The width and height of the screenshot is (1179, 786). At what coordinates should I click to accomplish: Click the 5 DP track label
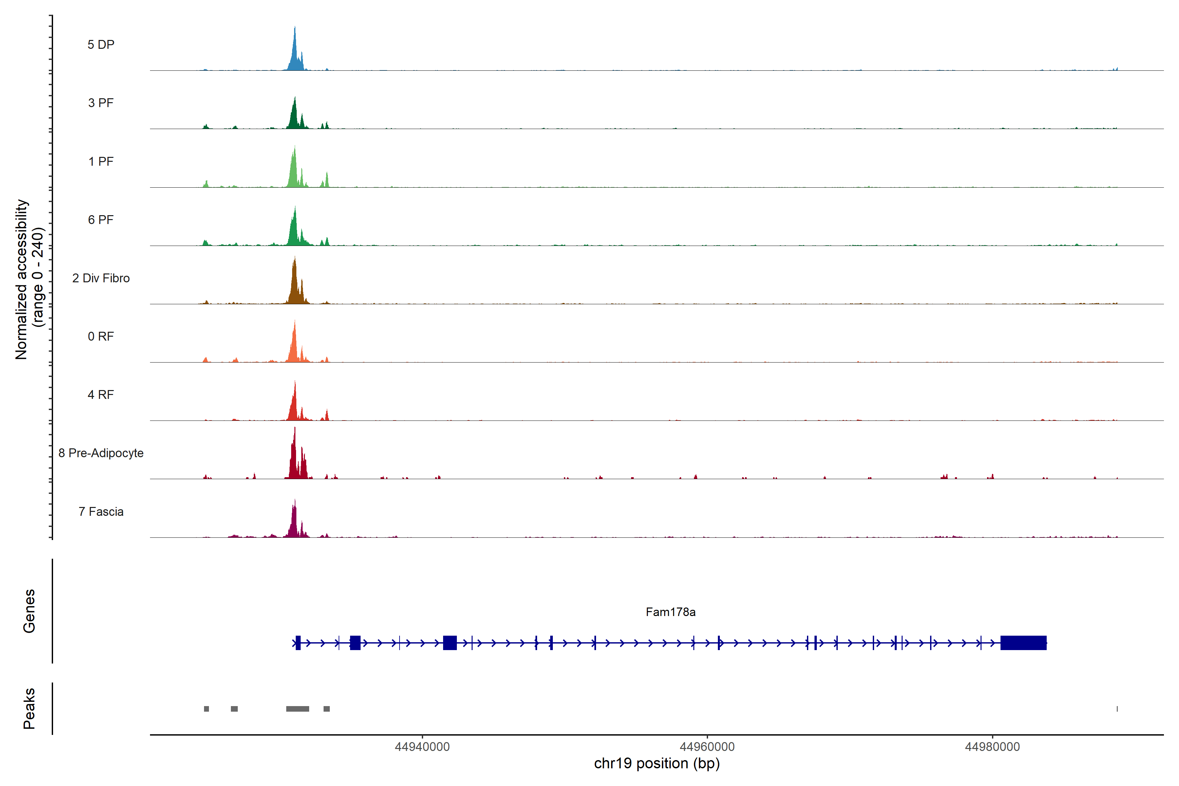coord(101,45)
